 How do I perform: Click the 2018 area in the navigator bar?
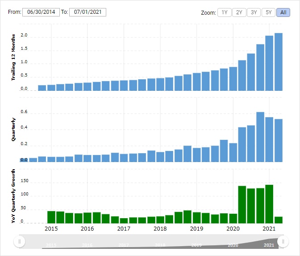[x=160, y=244]
